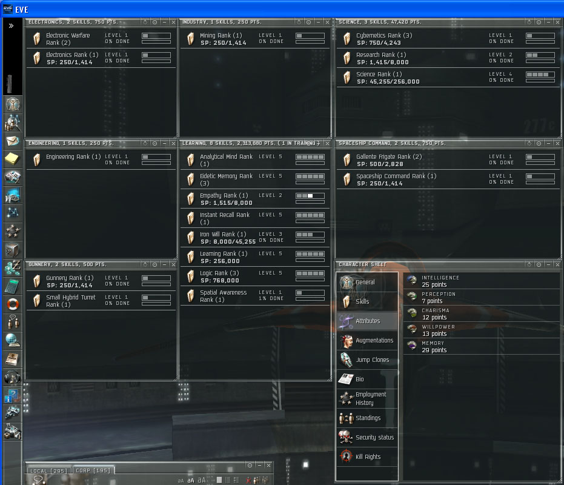Open the yellow Notepad icon

click(x=13, y=159)
